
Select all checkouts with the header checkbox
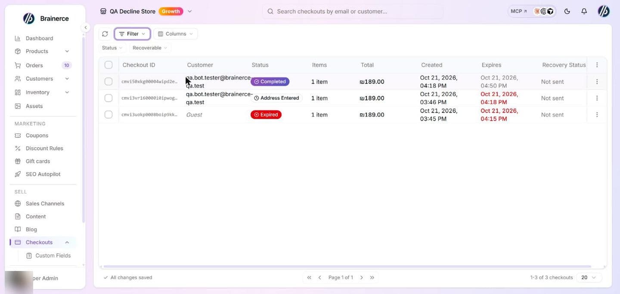click(108, 65)
